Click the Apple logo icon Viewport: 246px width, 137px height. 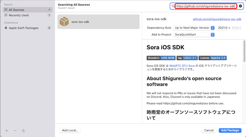tap(6, 28)
